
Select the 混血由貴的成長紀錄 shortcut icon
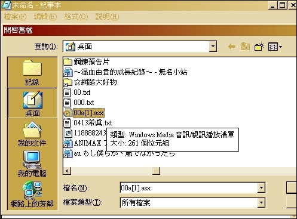(x=68, y=72)
